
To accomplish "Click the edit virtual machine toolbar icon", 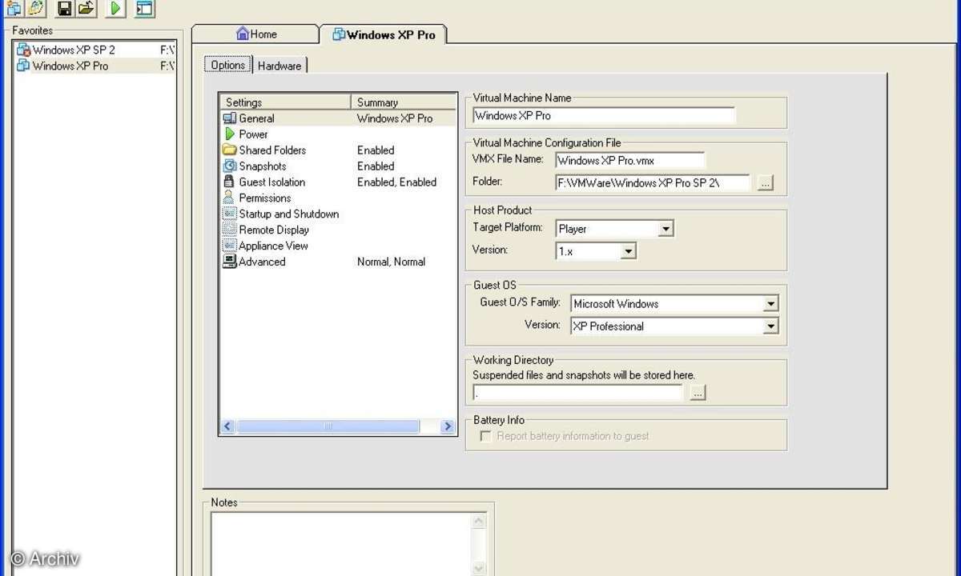I will coord(35,8).
